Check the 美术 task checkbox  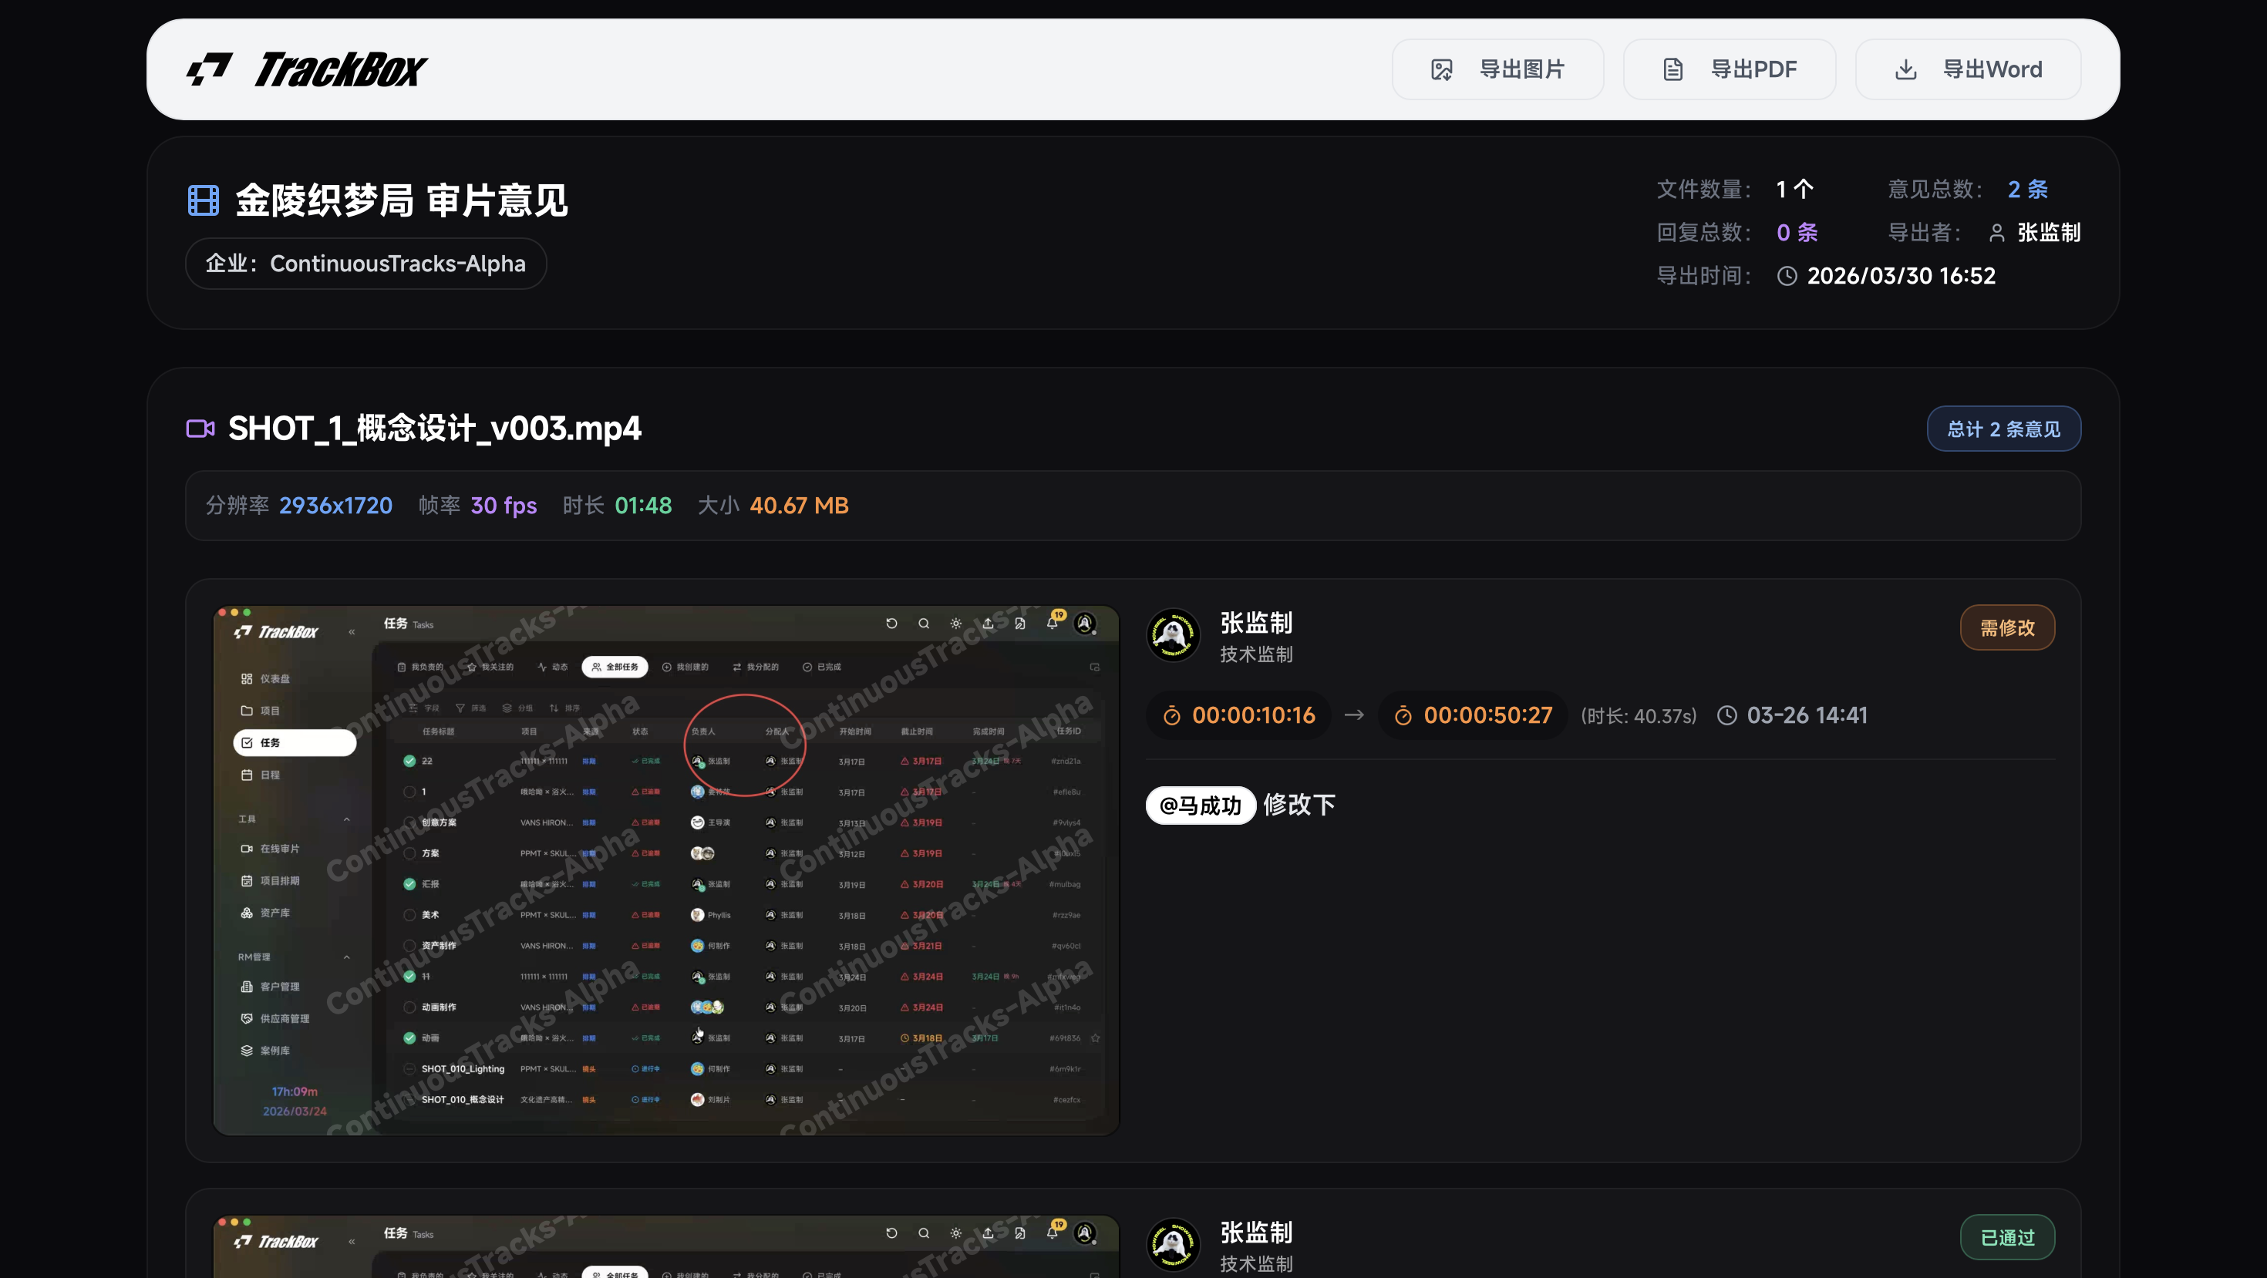(x=409, y=915)
